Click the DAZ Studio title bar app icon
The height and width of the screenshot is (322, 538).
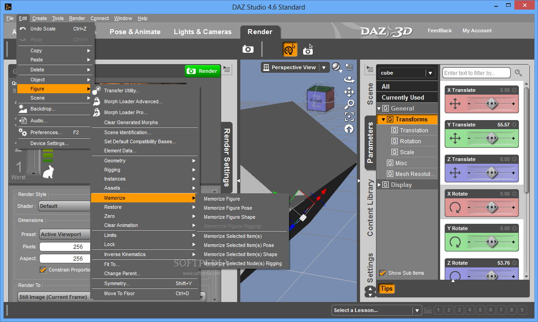(x=8, y=7)
